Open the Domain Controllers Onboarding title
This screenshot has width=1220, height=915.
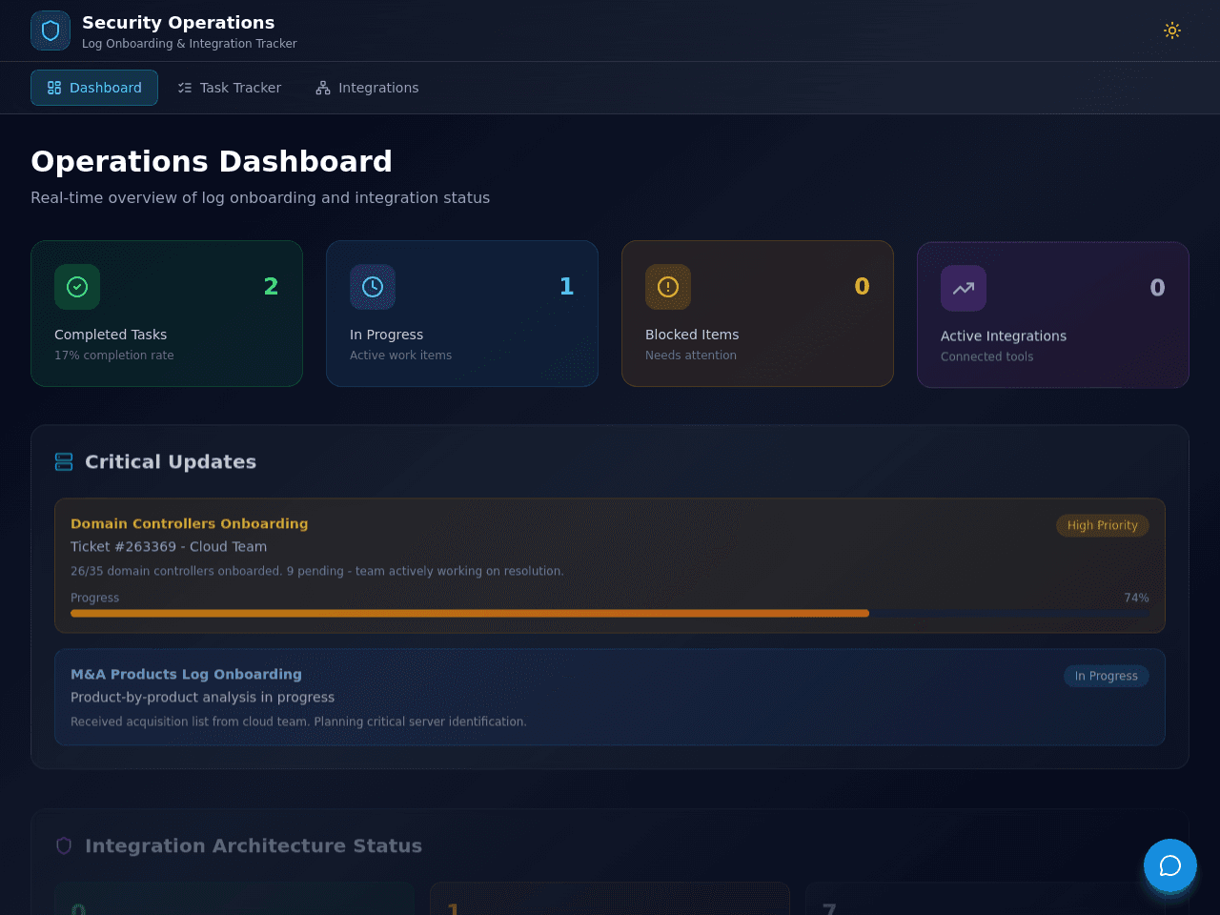pyautogui.click(x=190, y=523)
